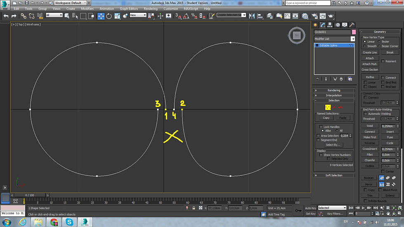This screenshot has width=404, height=227.
Task: Open reference coordinate system View dropdown
Action: pyautogui.click(x=138, y=15)
